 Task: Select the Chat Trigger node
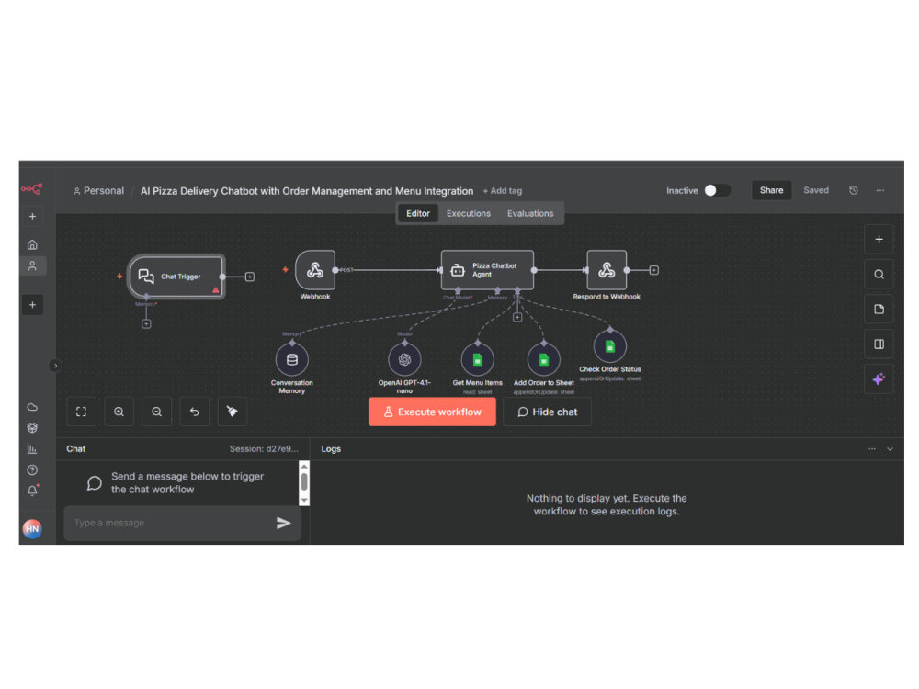tap(176, 276)
